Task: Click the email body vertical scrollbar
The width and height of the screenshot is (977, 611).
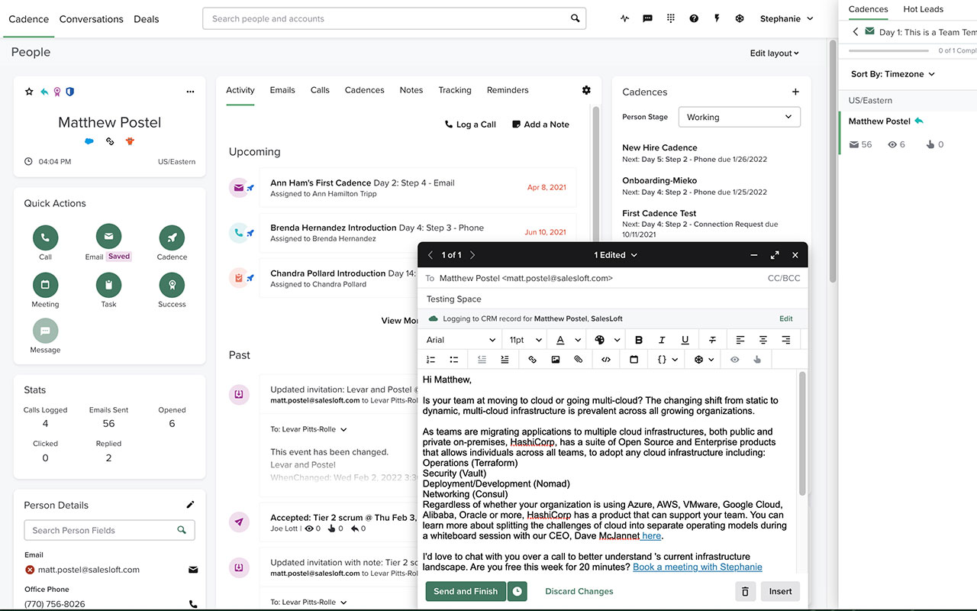Action: point(801,433)
